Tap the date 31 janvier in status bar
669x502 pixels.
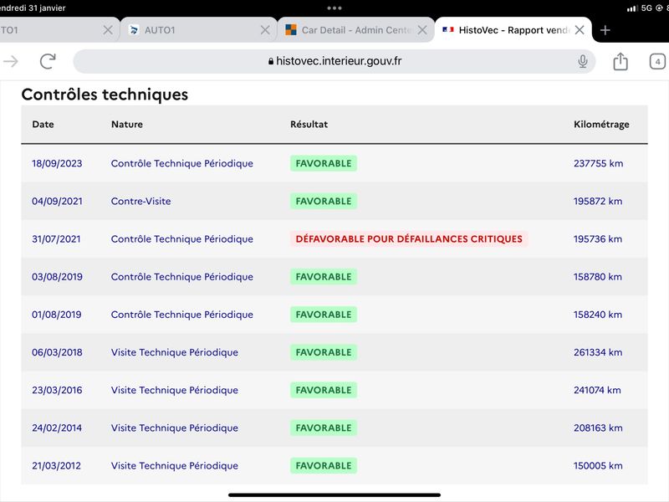pos(47,8)
